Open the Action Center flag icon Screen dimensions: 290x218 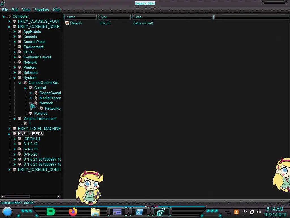(245, 212)
